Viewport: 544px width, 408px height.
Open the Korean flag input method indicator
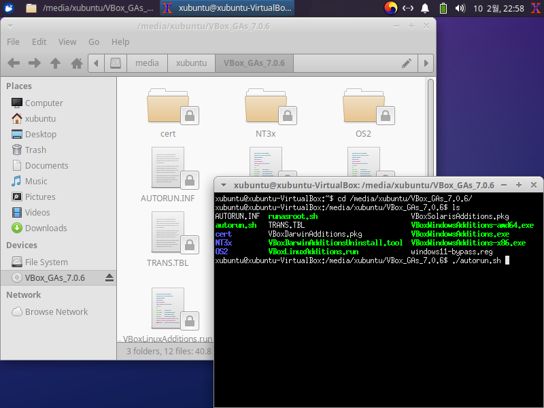click(x=390, y=8)
